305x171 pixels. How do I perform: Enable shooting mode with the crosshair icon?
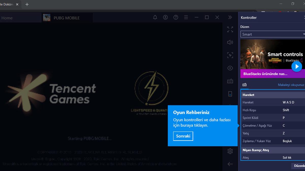(230, 55)
